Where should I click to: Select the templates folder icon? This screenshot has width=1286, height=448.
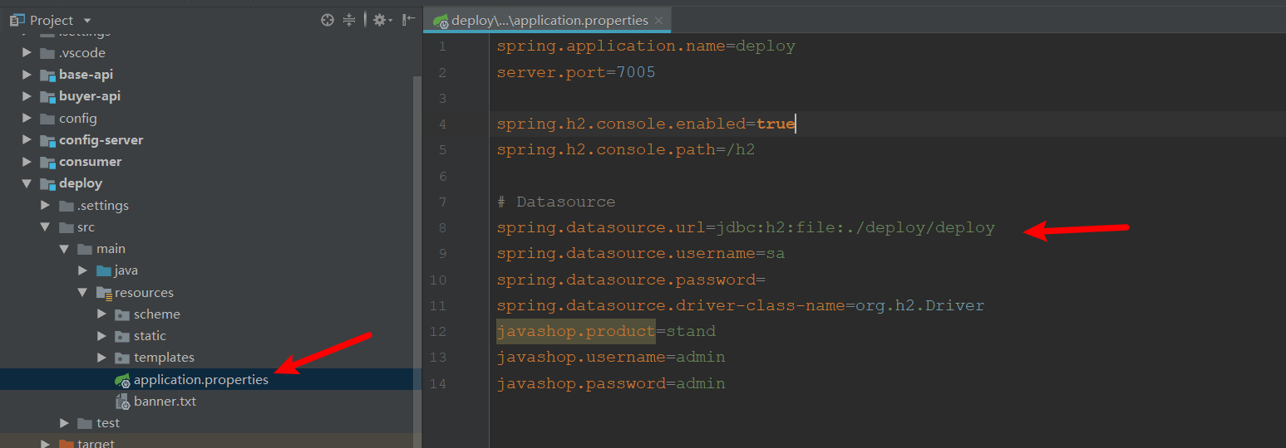pos(122,358)
